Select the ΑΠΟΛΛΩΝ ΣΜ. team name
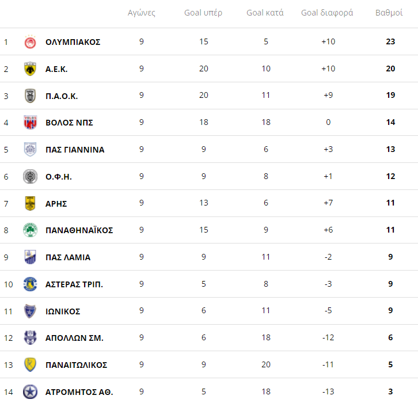Screen dimensions: 418x403 [x=74, y=338]
